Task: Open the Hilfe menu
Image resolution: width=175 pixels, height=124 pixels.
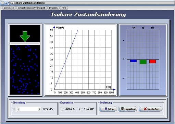Action: click(64, 8)
